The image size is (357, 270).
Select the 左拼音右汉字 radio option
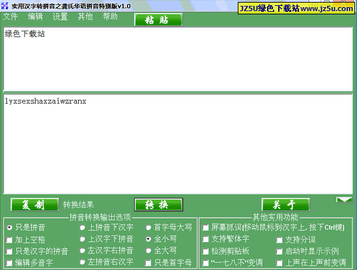point(107,262)
